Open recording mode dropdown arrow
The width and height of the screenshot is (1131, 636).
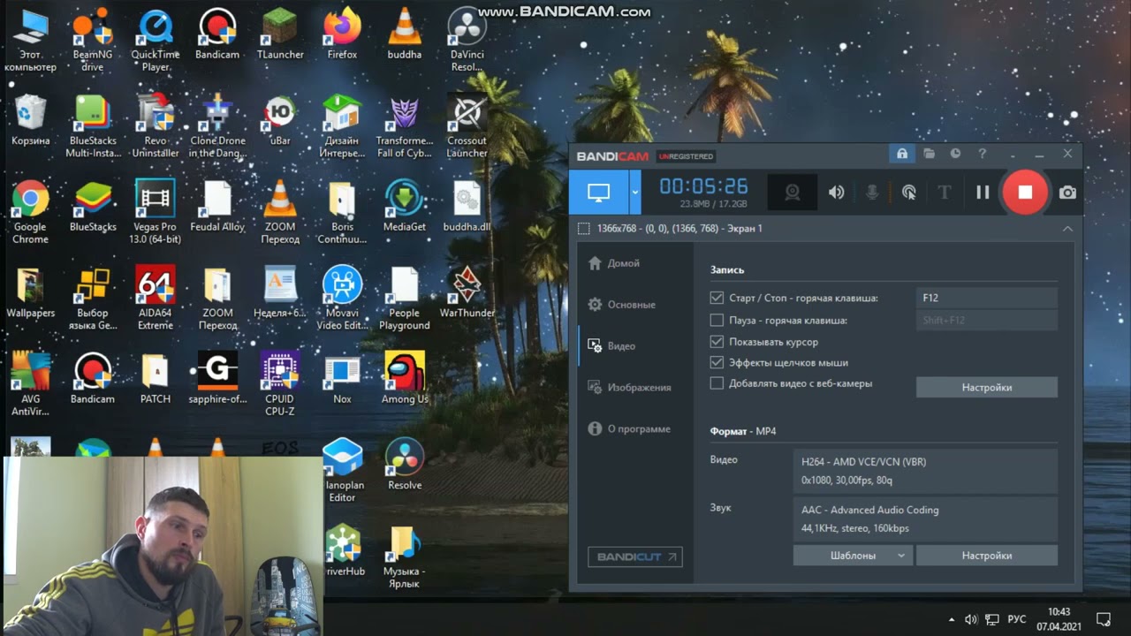[634, 192]
